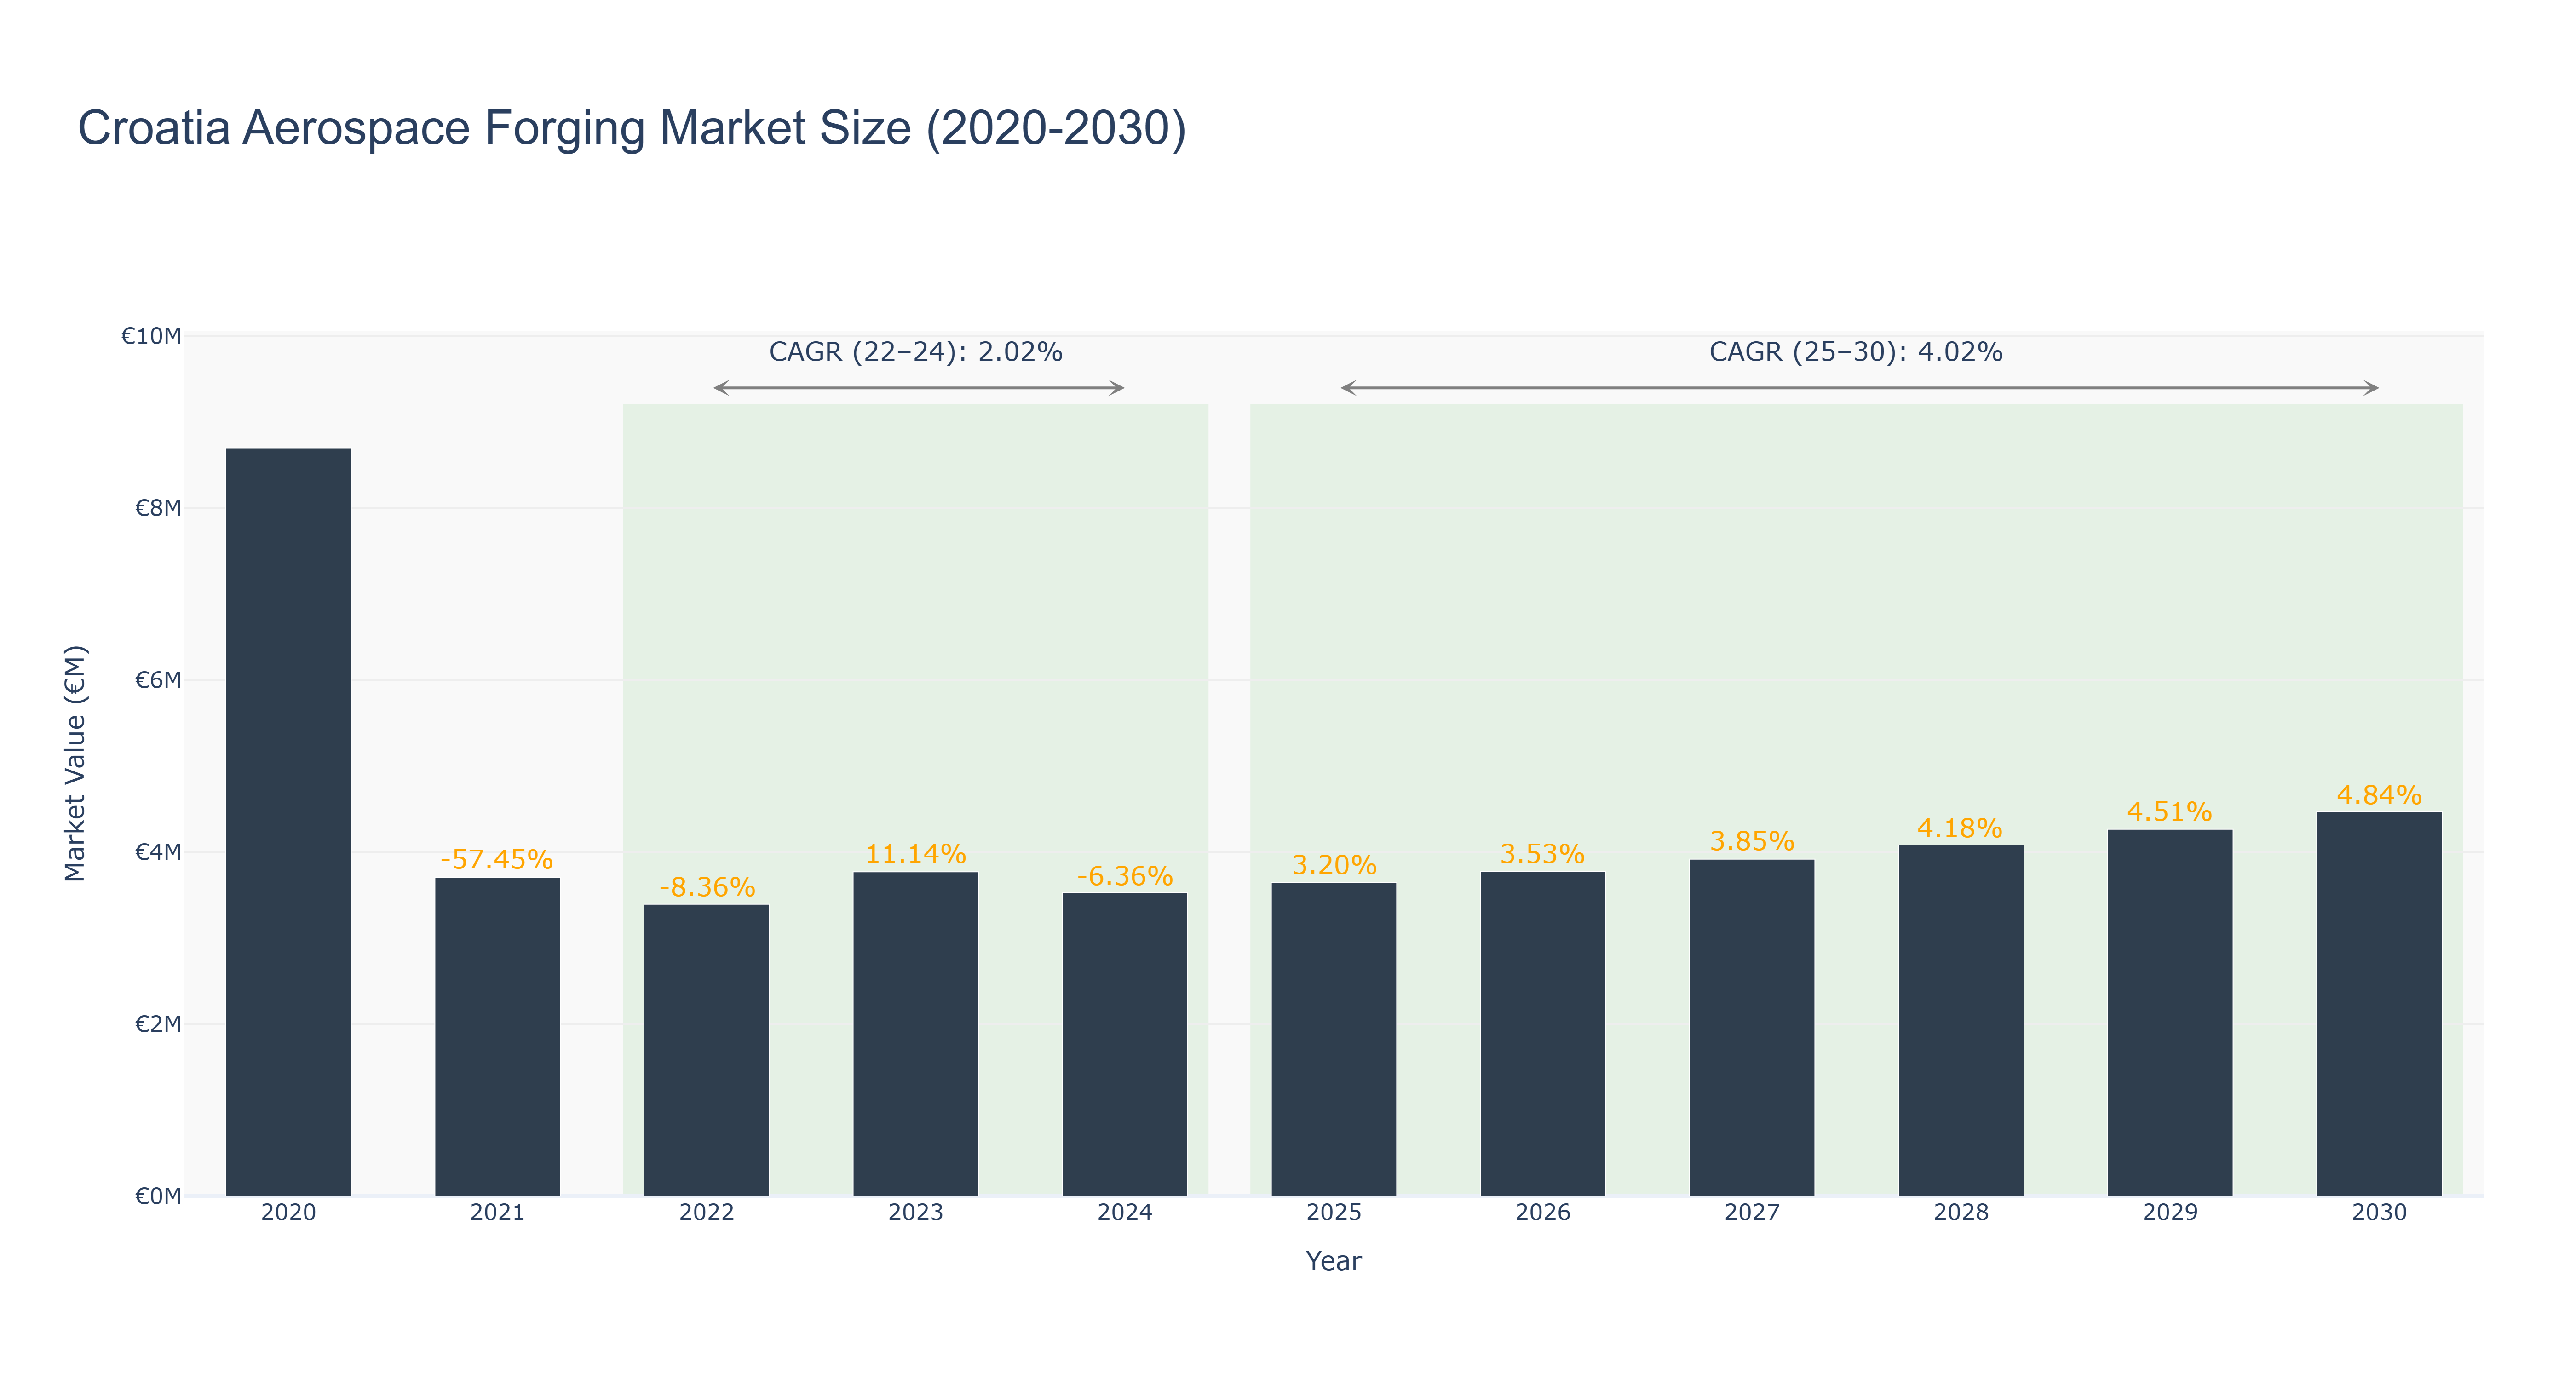Click the '3.53%' growth label
The height and width of the screenshot is (1380, 2576).
(x=1542, y=854)
